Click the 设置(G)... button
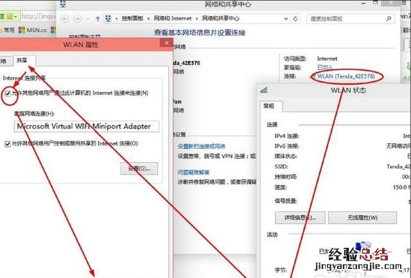The image size is (411, 278). click(x=139, y=169)
